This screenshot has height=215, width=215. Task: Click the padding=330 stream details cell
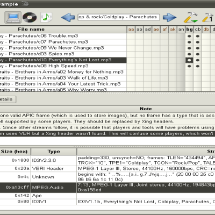146,160
